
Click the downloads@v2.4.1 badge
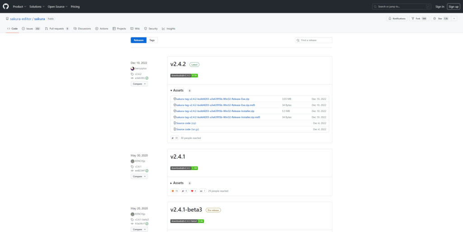tap(184, 168)
